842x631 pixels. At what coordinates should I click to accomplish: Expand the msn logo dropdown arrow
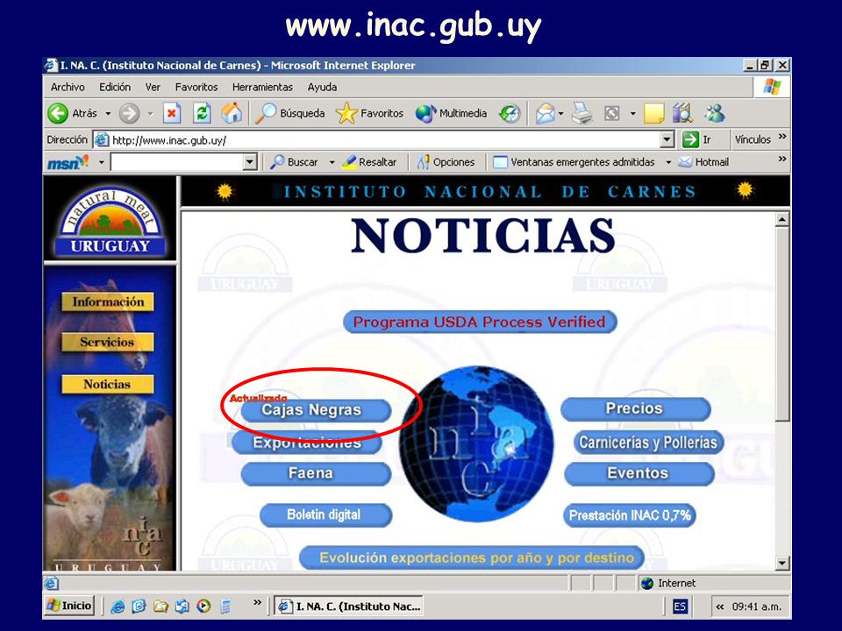pyautogui.click(x=101, y=162)
